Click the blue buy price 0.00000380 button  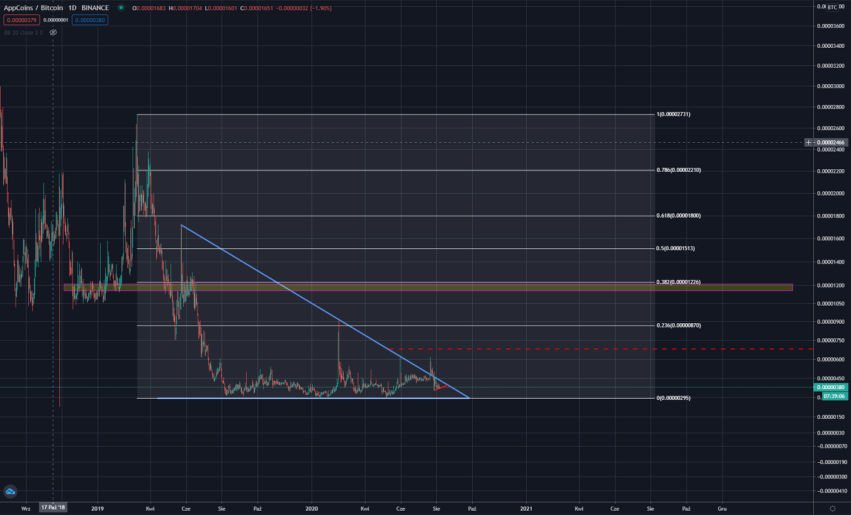tap(90, 20)
